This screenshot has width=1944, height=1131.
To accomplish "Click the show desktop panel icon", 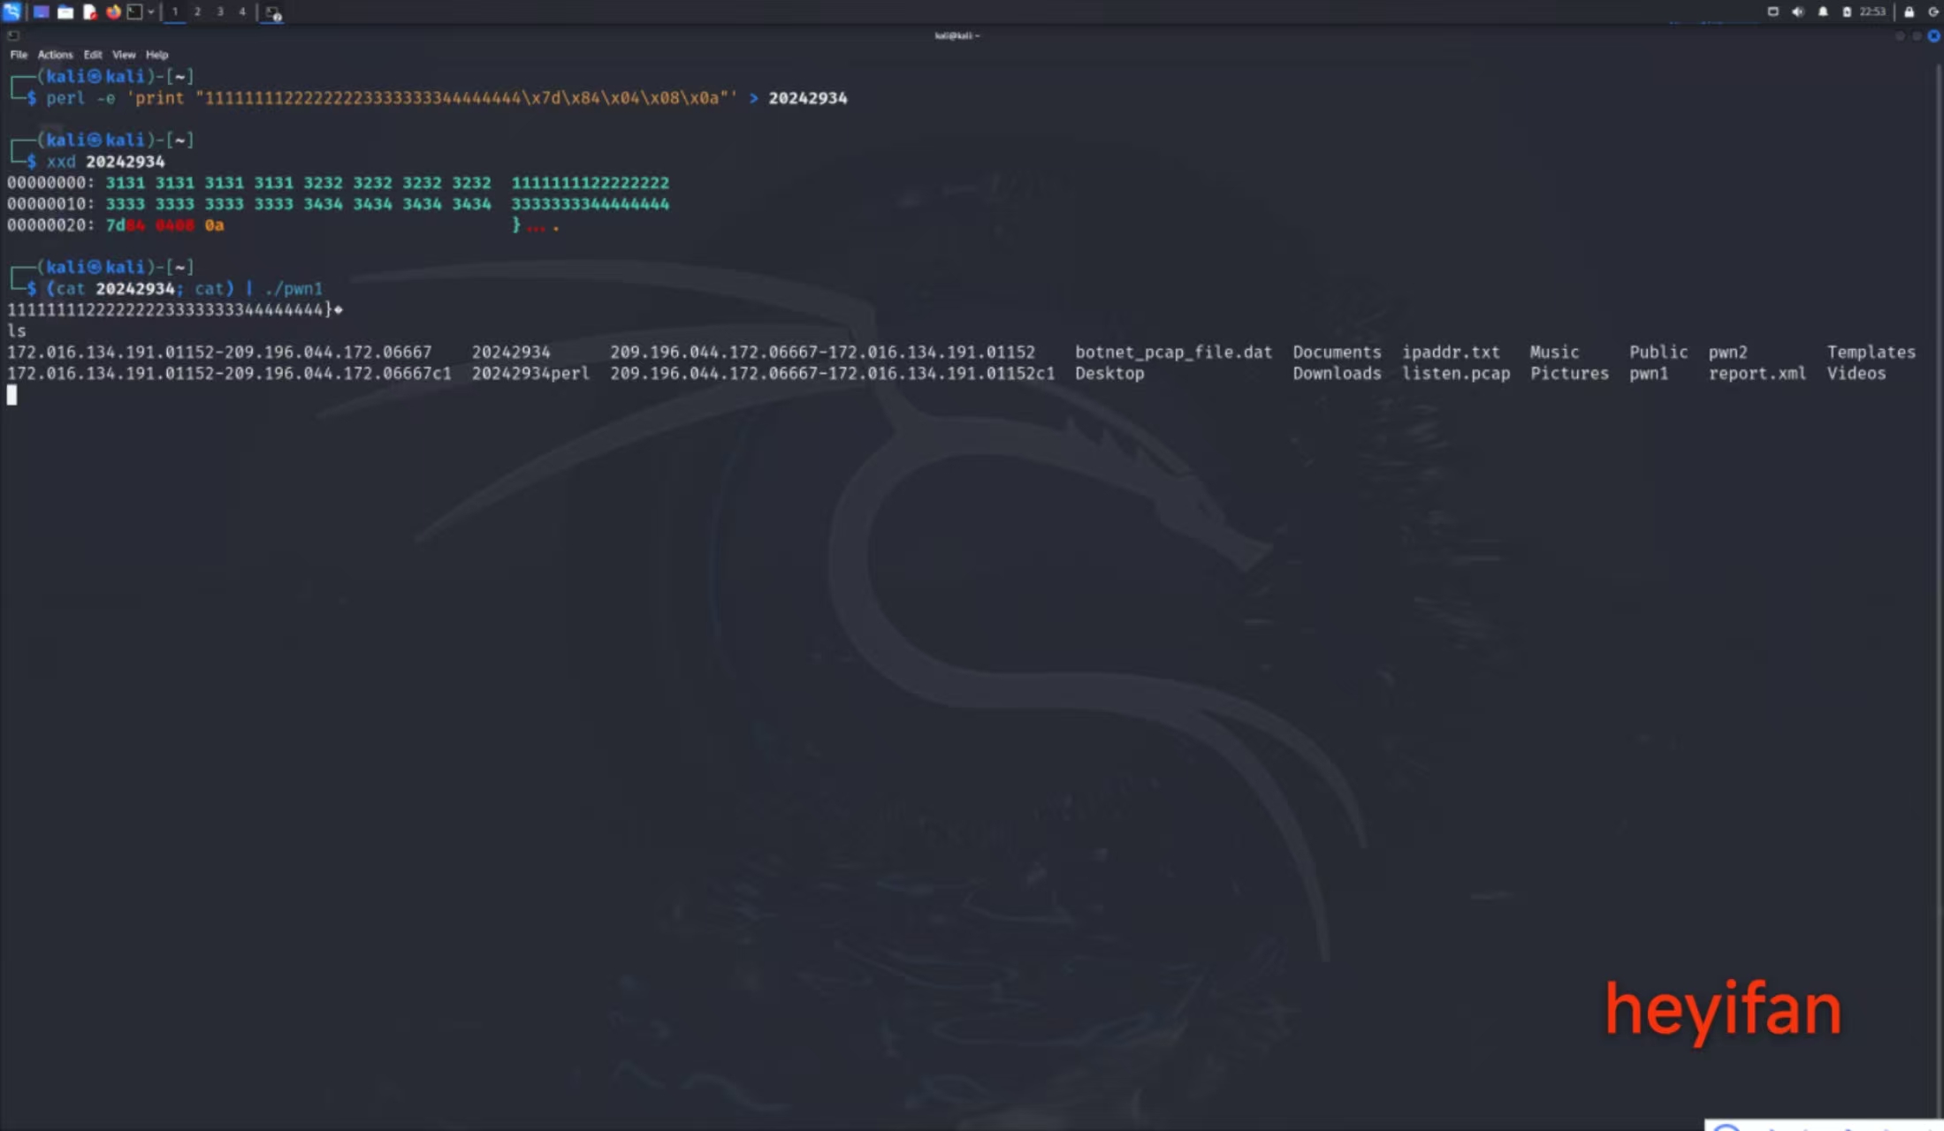I will pos(41,11).
